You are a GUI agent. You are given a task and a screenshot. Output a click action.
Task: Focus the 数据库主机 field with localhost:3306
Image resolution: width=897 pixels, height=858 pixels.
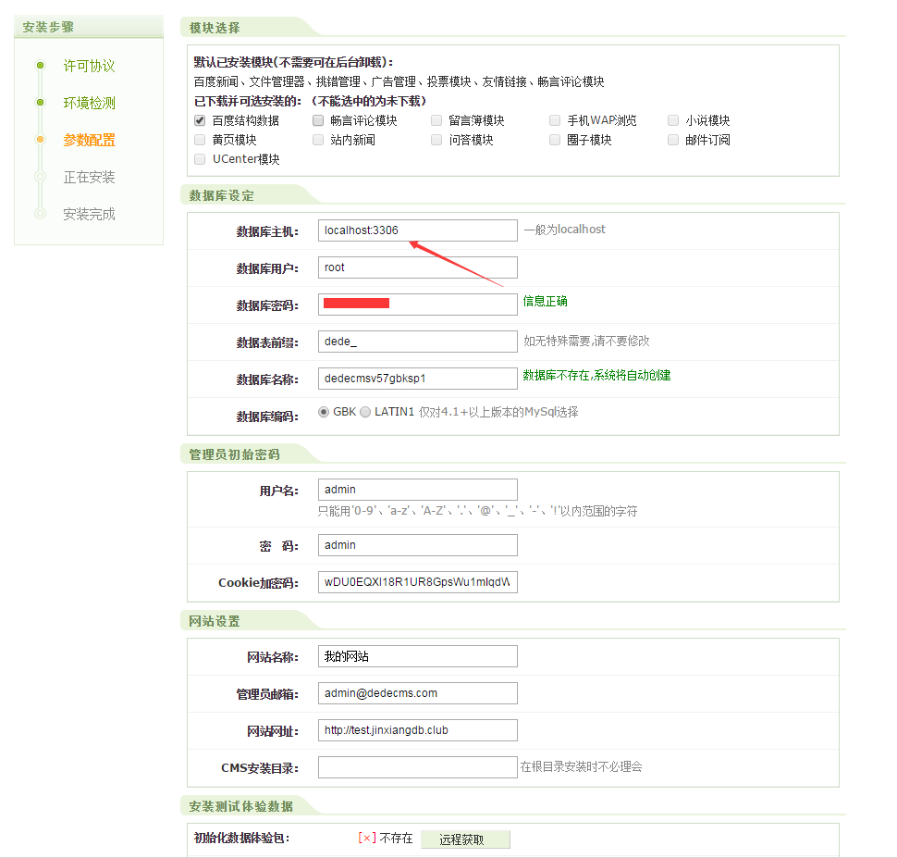417,230
